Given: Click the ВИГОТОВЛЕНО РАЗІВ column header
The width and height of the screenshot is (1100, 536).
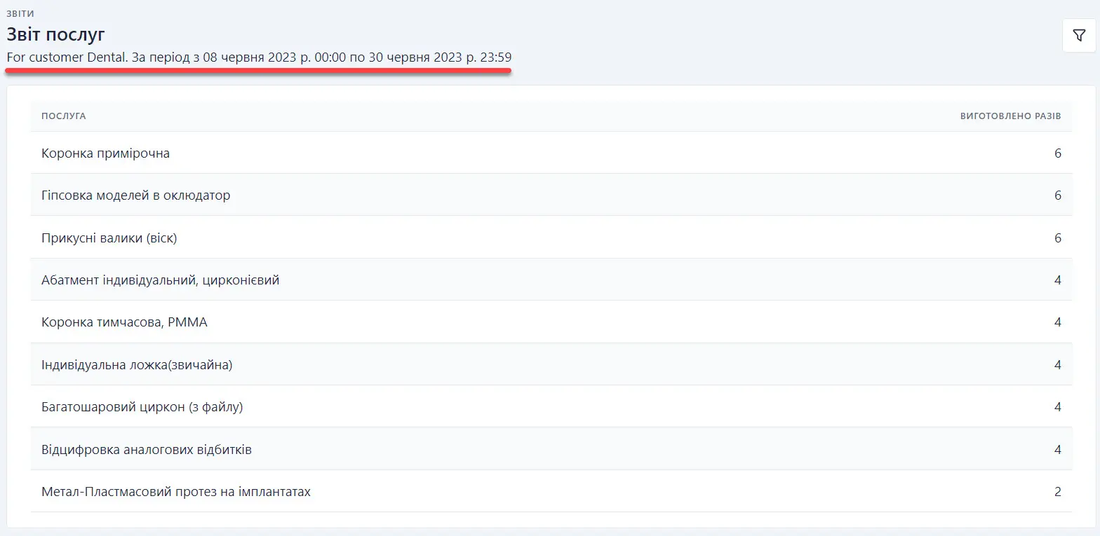Looking at the screenshot, I should (x=1010, y=116).
